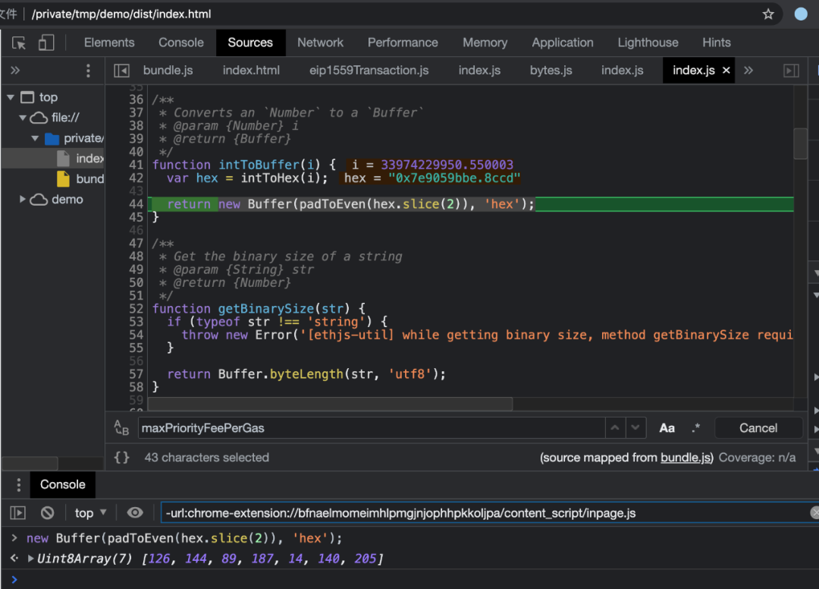This screenshot has width=819, height=589.
Task: Toggle the device toolbar icon
Action: 46,43
